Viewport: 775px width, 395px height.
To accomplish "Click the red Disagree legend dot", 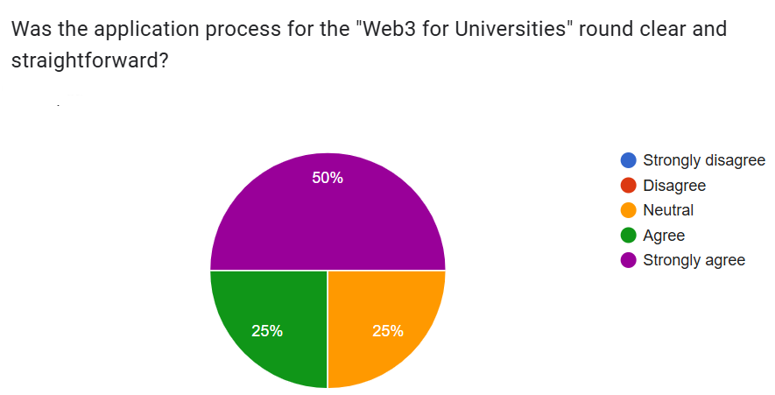I will pyautogui.click(x=628, y=186).
